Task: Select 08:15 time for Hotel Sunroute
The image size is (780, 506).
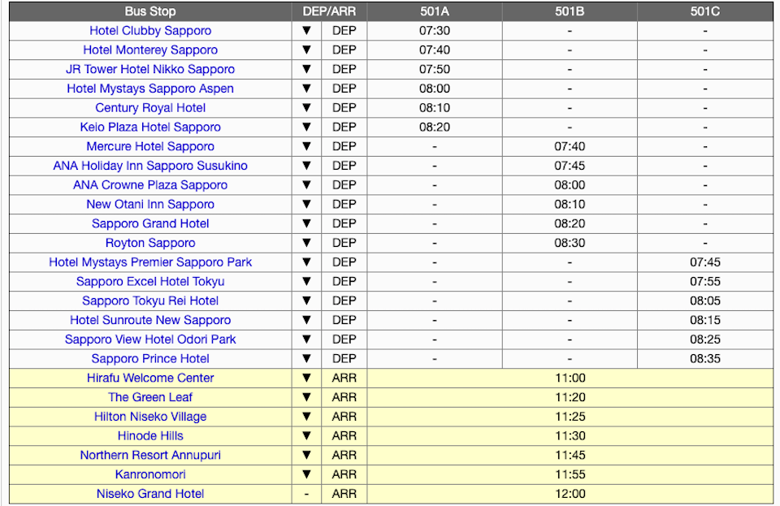Action: click(705, 320)
